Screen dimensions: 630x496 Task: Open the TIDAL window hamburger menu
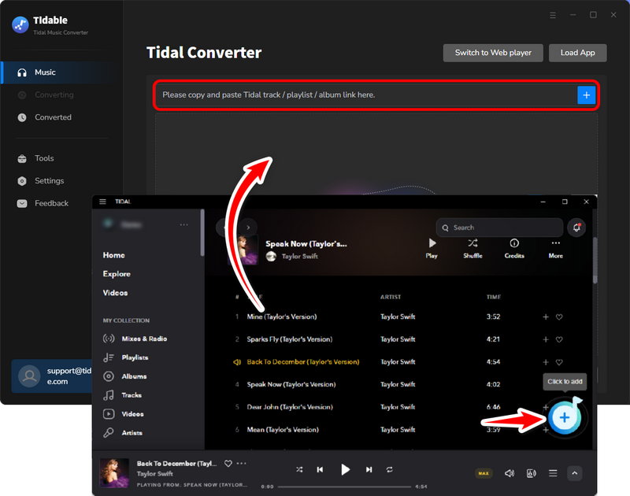tap(103, 202)
